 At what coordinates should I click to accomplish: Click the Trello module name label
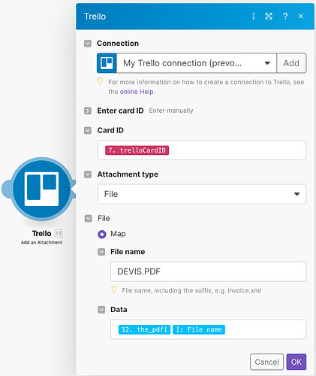[x=41, y=233]
